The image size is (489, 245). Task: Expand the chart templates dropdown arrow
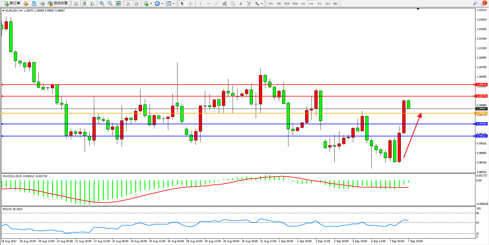pos(173,4)
